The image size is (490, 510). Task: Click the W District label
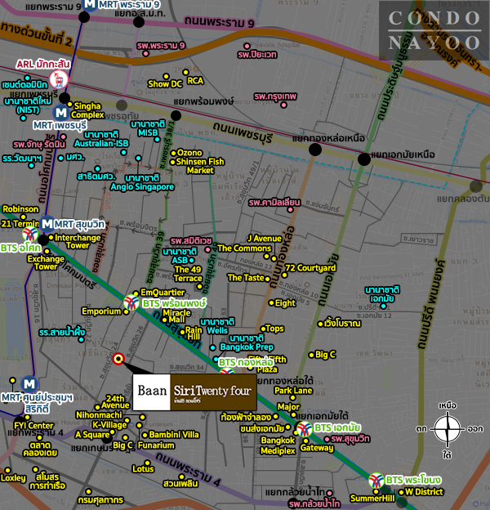(x=425, y=492)
